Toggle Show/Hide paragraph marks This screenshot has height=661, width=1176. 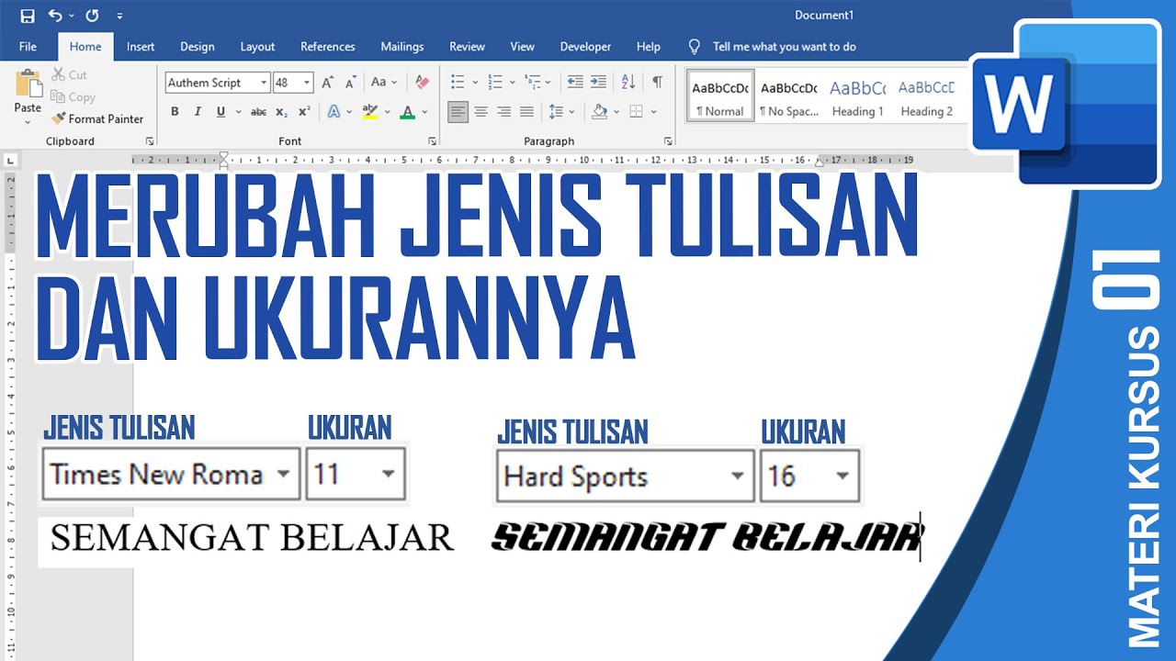click(657, 83)
